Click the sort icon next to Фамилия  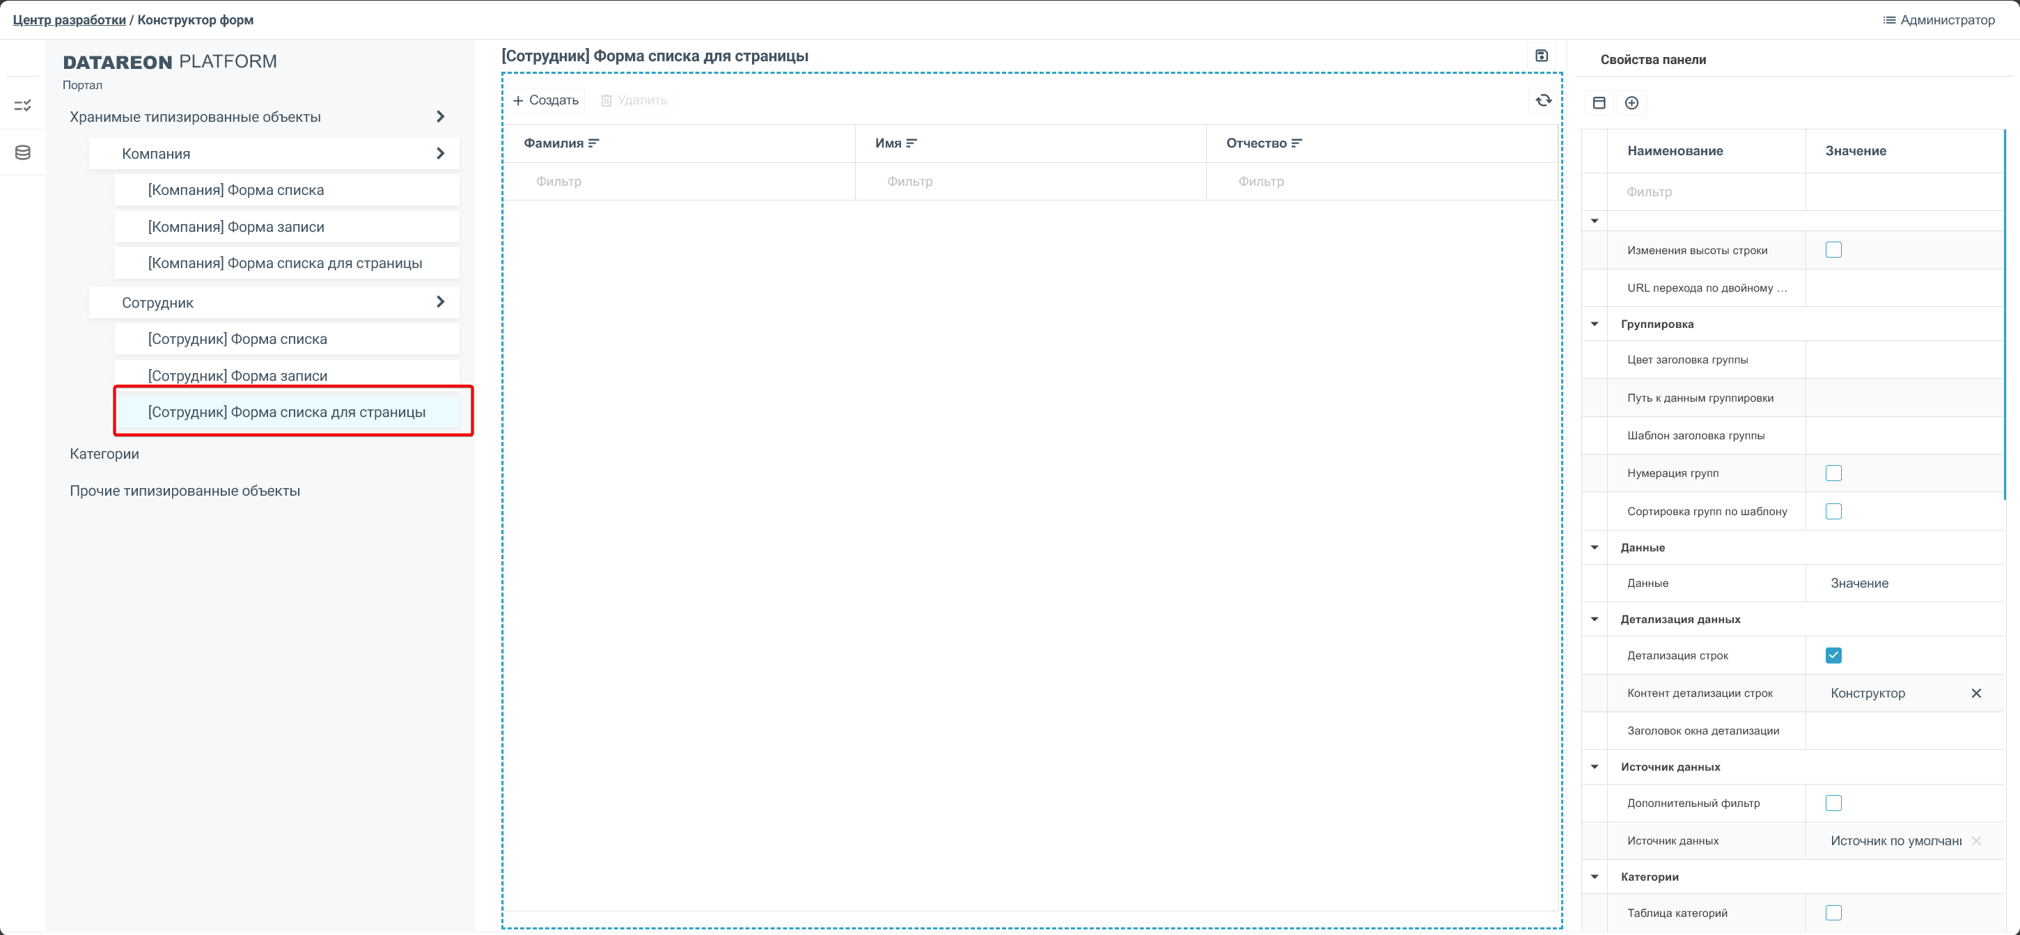pyautogui.click(x=594, y=143)
